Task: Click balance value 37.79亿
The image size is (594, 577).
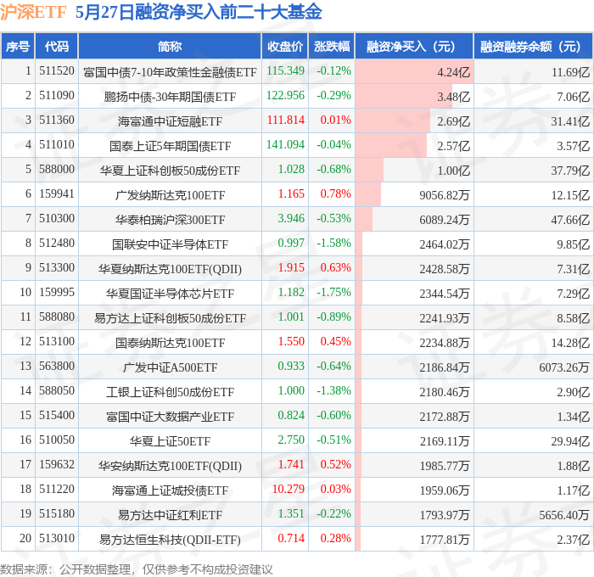Action: click(x=570, y=171)
